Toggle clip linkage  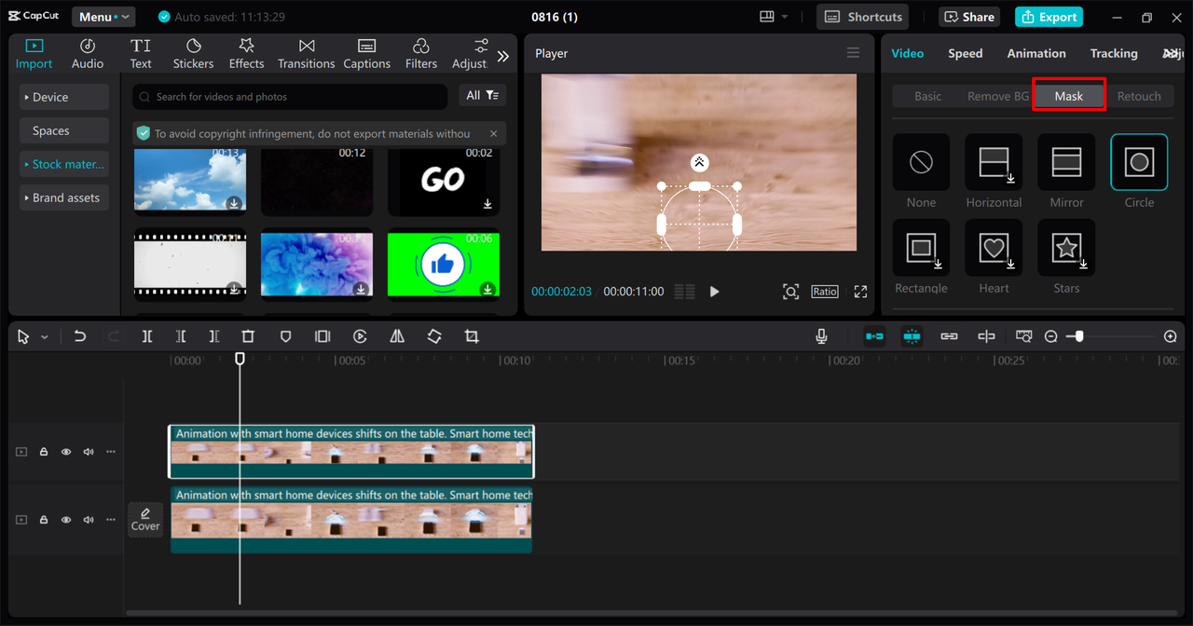[949, 336]
